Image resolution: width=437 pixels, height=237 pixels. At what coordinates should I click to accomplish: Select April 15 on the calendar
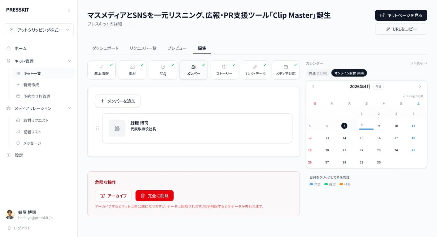[x=361, y=138]
